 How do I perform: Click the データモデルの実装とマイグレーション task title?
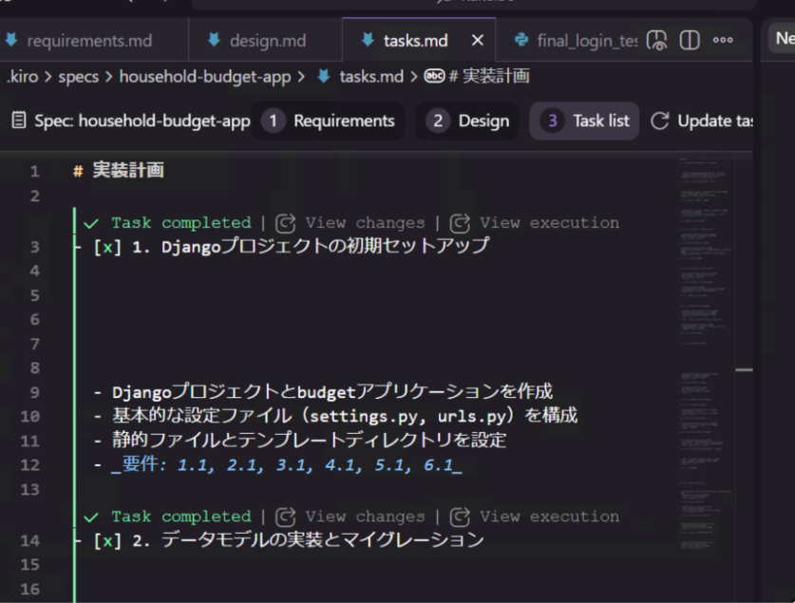[x=322, y=540]
